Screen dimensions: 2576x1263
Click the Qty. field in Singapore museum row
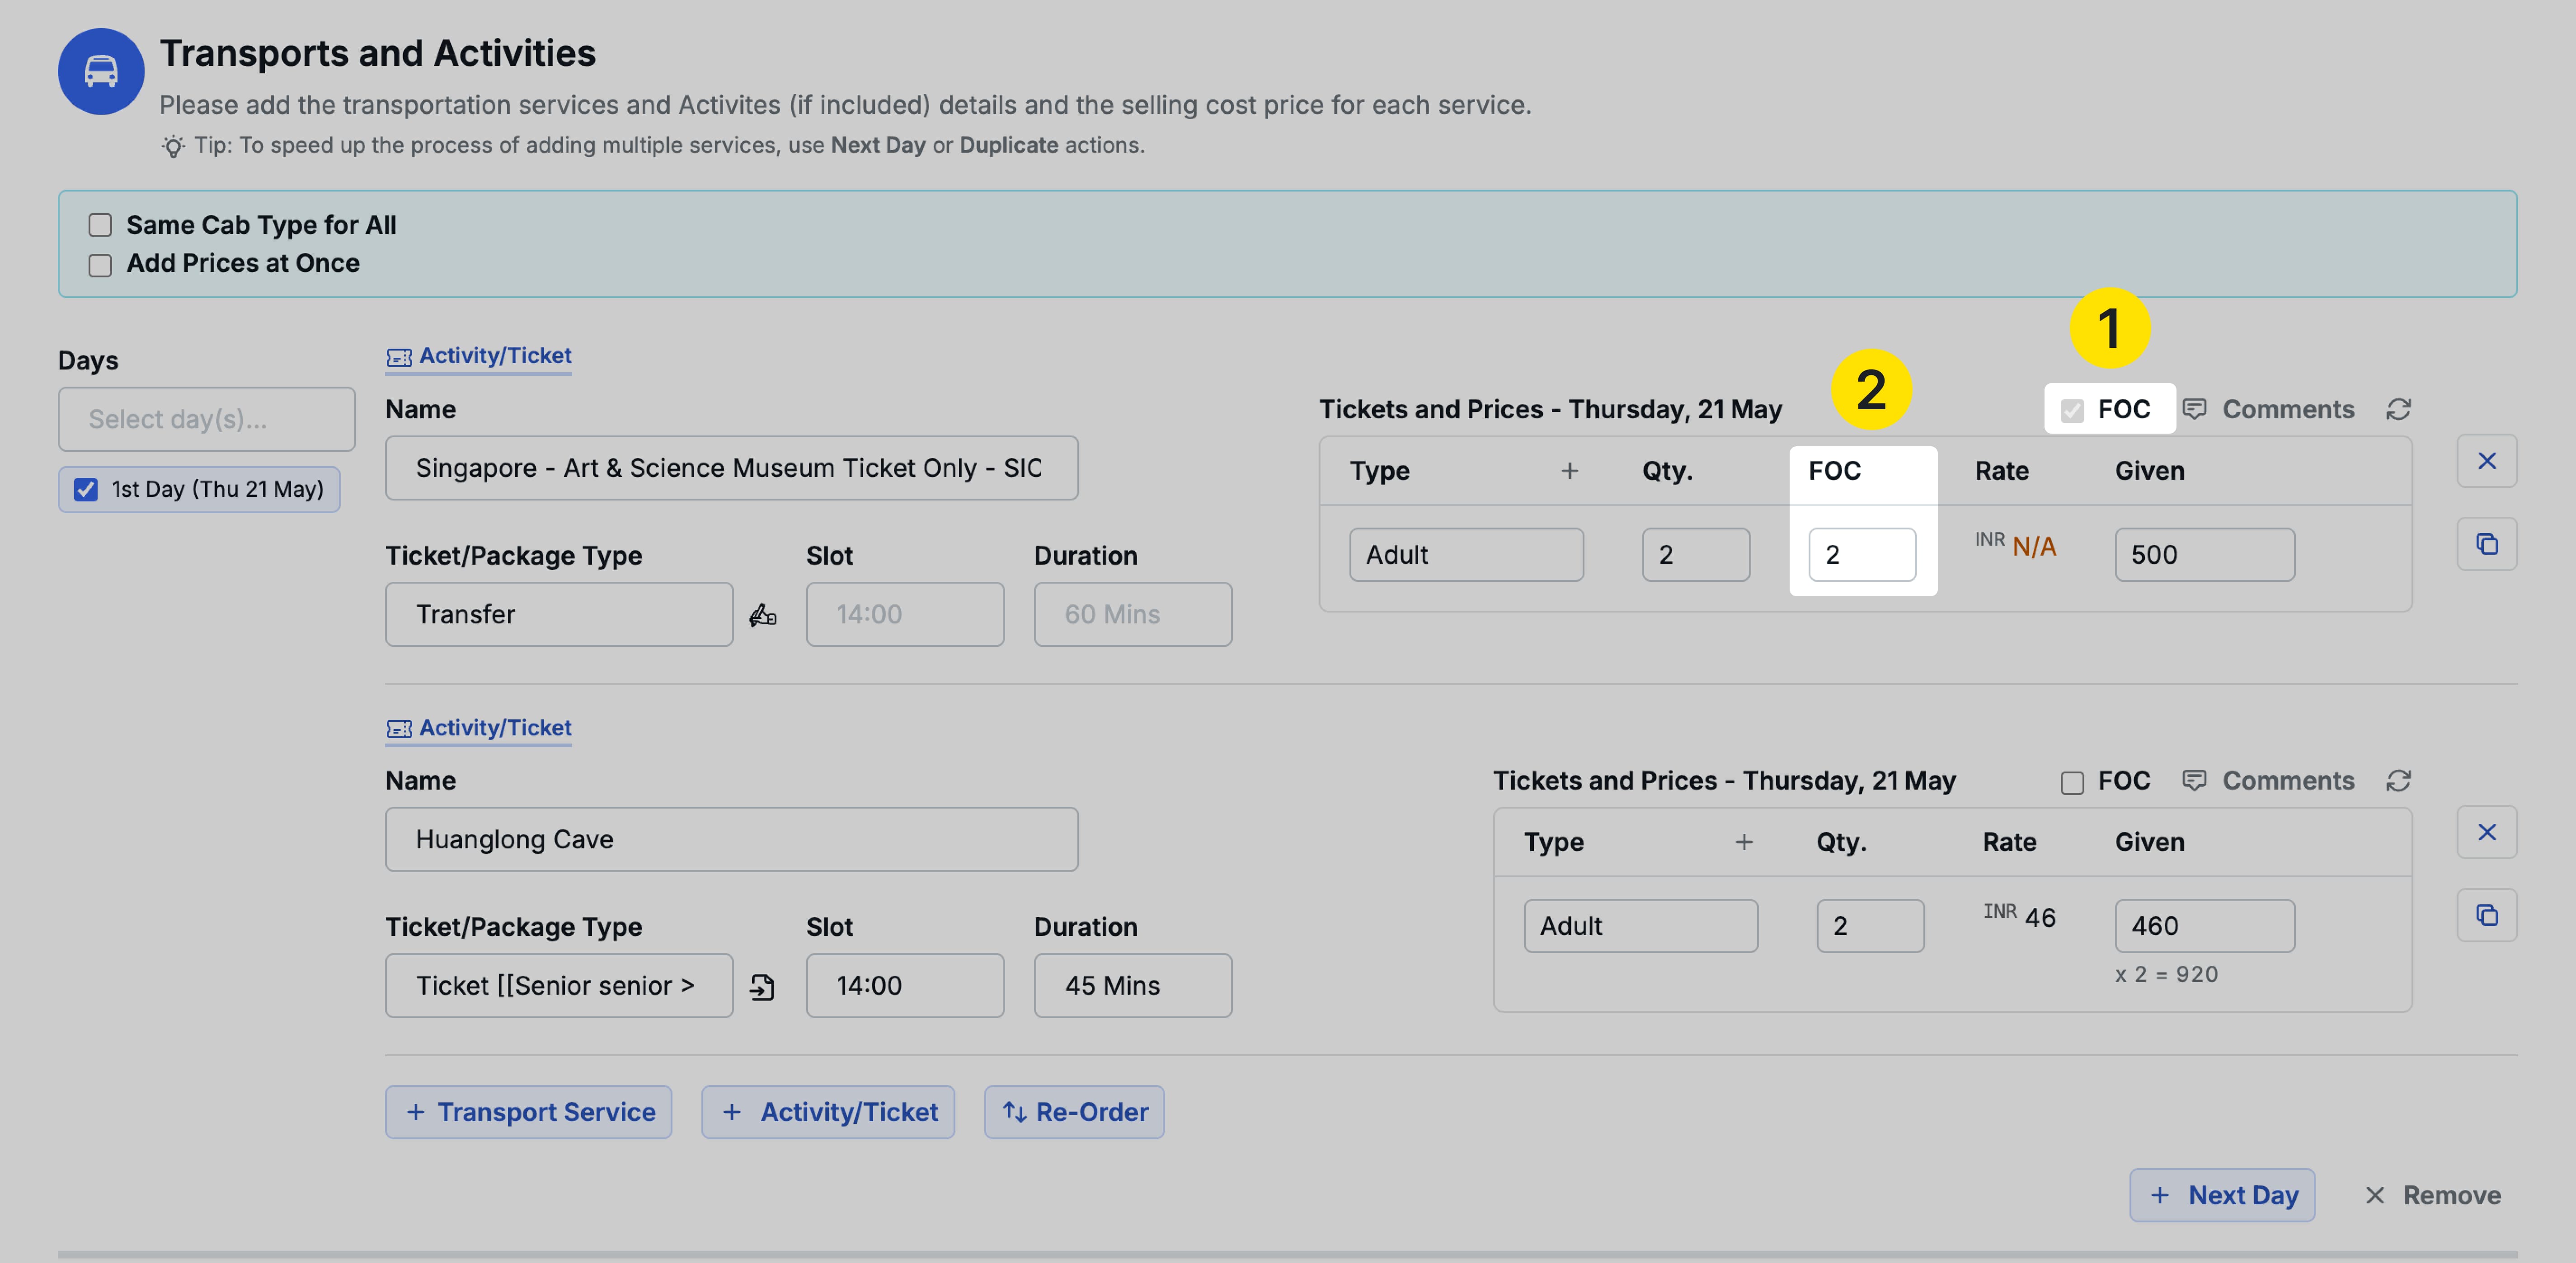pos(1696,555)
